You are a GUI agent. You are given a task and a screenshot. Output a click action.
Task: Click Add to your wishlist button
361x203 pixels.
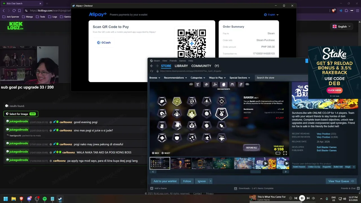(x=165, y=181)
